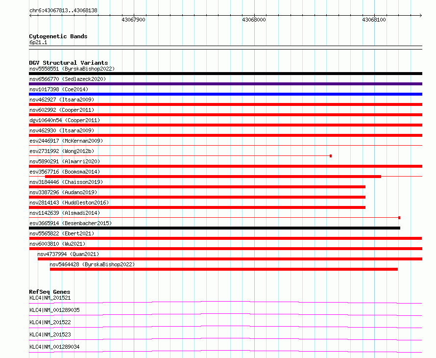Click the 43068000 ruler tick label
This screenshot has width=436, height=358.
tap(254, 20)
